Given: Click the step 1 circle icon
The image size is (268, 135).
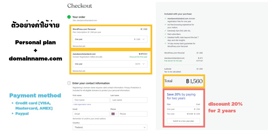Looking at the screenshot, I should [x=69, y=83].
